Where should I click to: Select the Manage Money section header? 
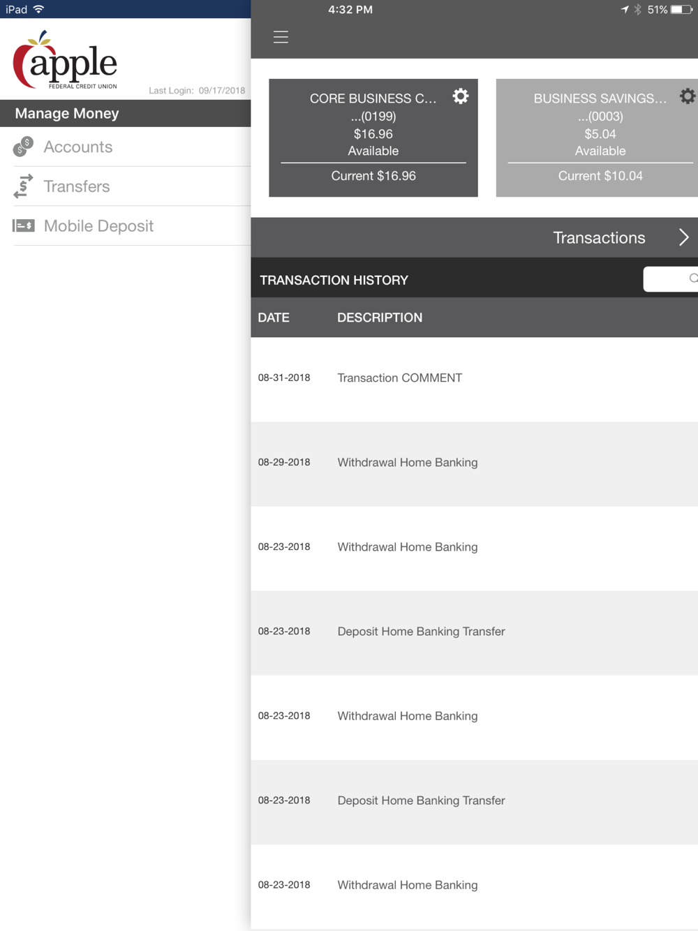click(126, 113)
